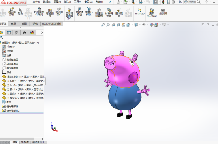Select the 原点 origin tree item
This screenshot has width=218, height=144.
pos(7,72)
